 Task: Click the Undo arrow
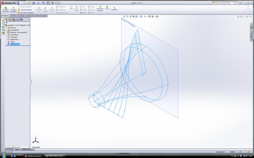pyautogui.click(x=43, y=3)
